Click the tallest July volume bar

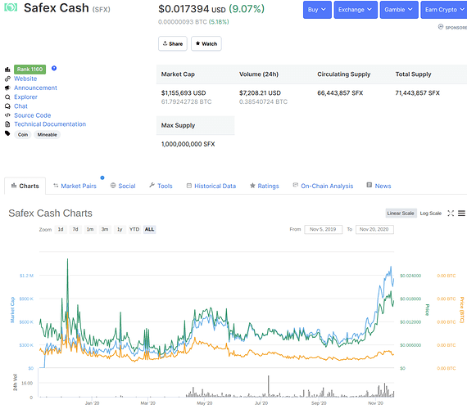point(269,386)
